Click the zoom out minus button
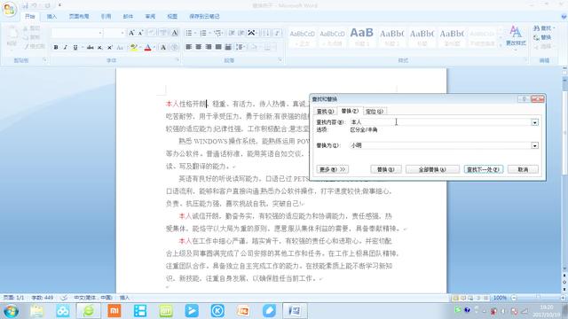The width and height of the screenshot is (568, 319). 513,298
